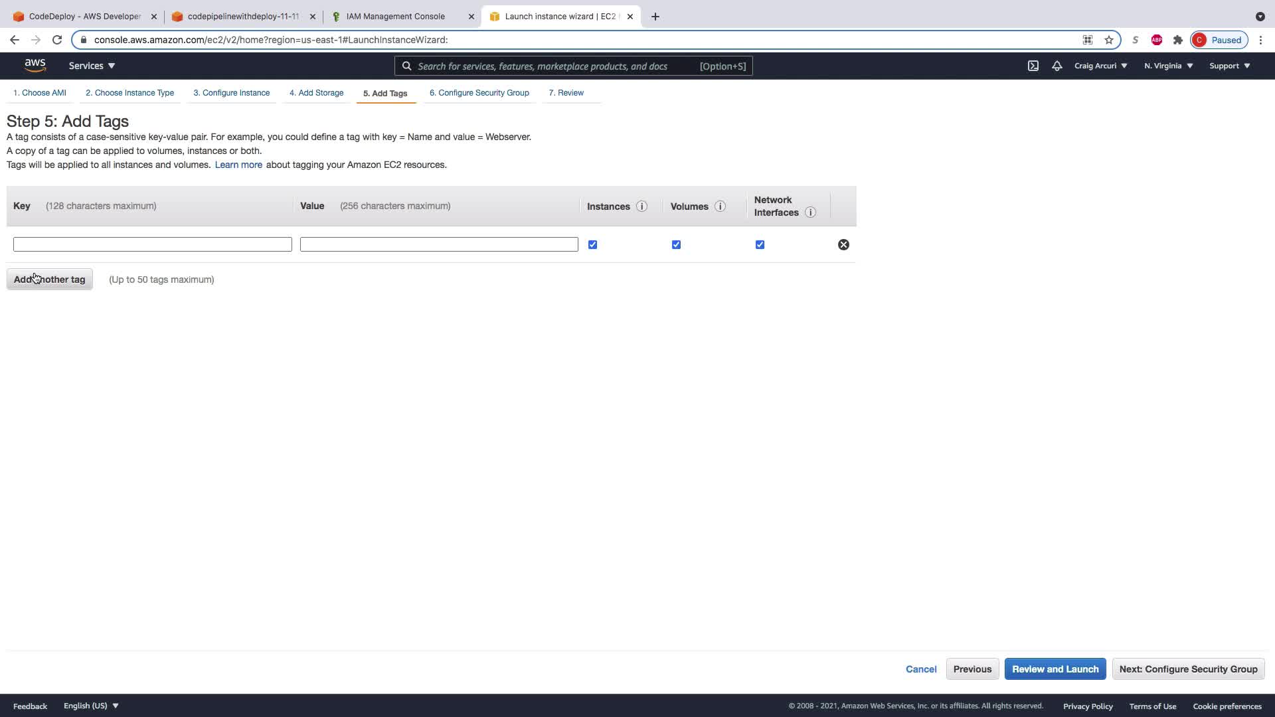Click info icon next to Volumes
The height and width of the screenshot is (717, 1275).
(720, 206)
